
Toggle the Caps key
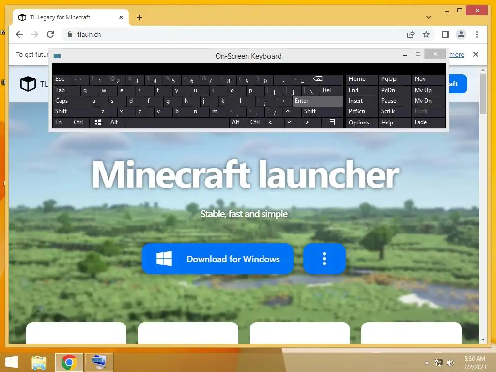[x=71, y=101]
